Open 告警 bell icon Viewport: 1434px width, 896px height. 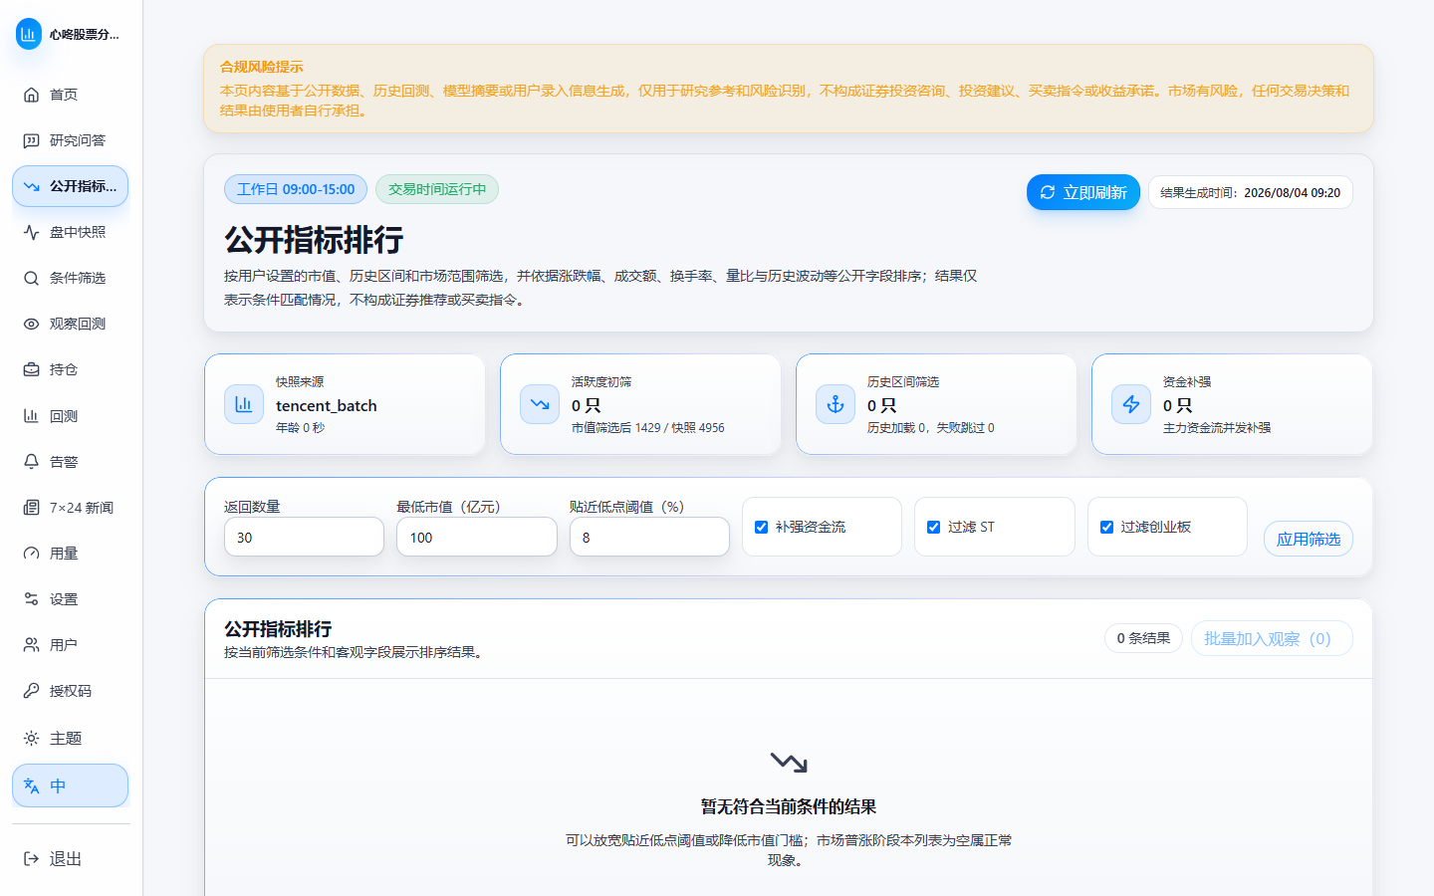coord(31,462)
